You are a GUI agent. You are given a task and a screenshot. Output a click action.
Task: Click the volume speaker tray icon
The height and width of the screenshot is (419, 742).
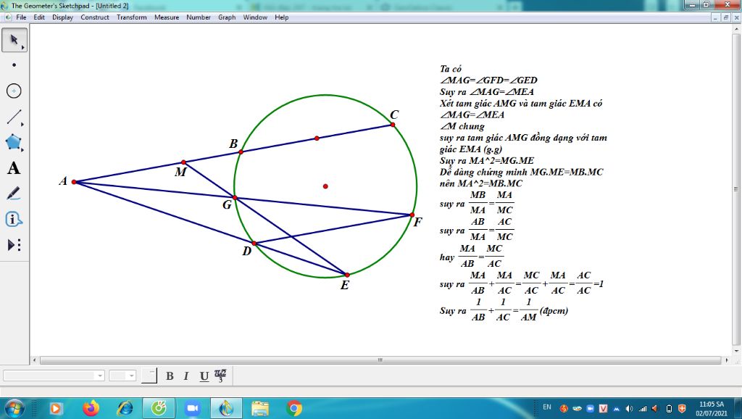click(629, 408)
